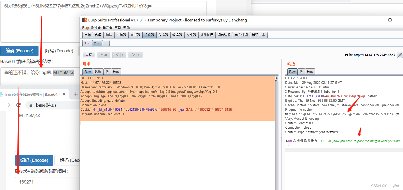Click the 'Host: 114.67.175.224:18523' request line
The height and width of the screenshot is (190, 403).
point(101,83)
